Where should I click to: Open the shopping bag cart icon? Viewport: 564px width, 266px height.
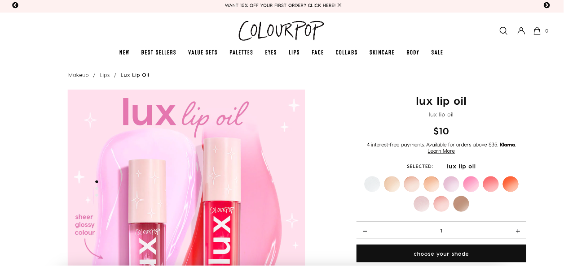coord(537,31)
